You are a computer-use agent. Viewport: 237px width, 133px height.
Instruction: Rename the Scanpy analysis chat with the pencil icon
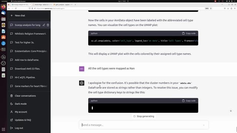(x=44, y=25)
